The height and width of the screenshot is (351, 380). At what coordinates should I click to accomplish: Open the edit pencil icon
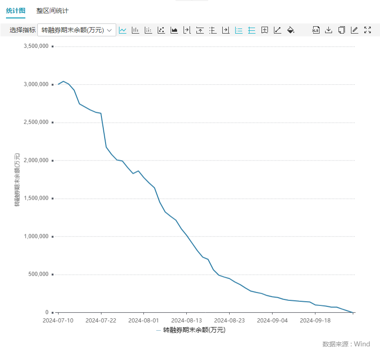(355, 30)
